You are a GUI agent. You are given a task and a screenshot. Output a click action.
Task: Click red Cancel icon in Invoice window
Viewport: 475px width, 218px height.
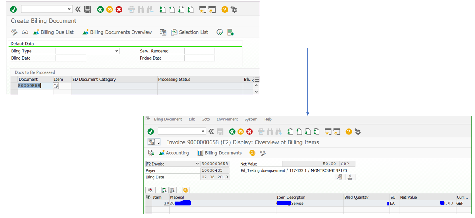pyautogui.click(x=249, y=132)
